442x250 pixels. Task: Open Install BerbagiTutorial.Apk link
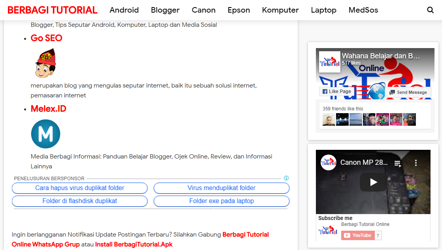[134, 244]
